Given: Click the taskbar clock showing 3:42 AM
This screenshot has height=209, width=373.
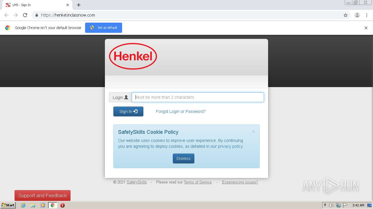Looking at the screenshot, I should pyautogui.click(x=358, y=205).
